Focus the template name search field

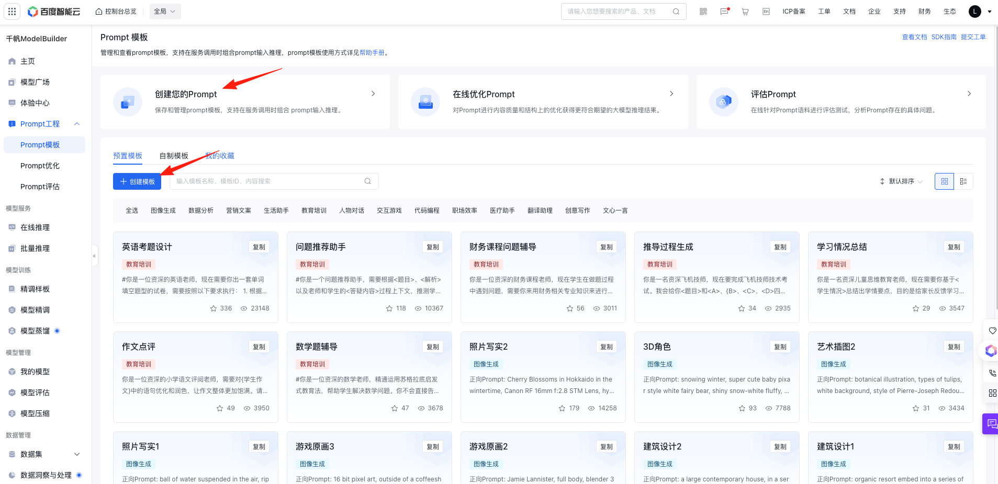(274, 181)
